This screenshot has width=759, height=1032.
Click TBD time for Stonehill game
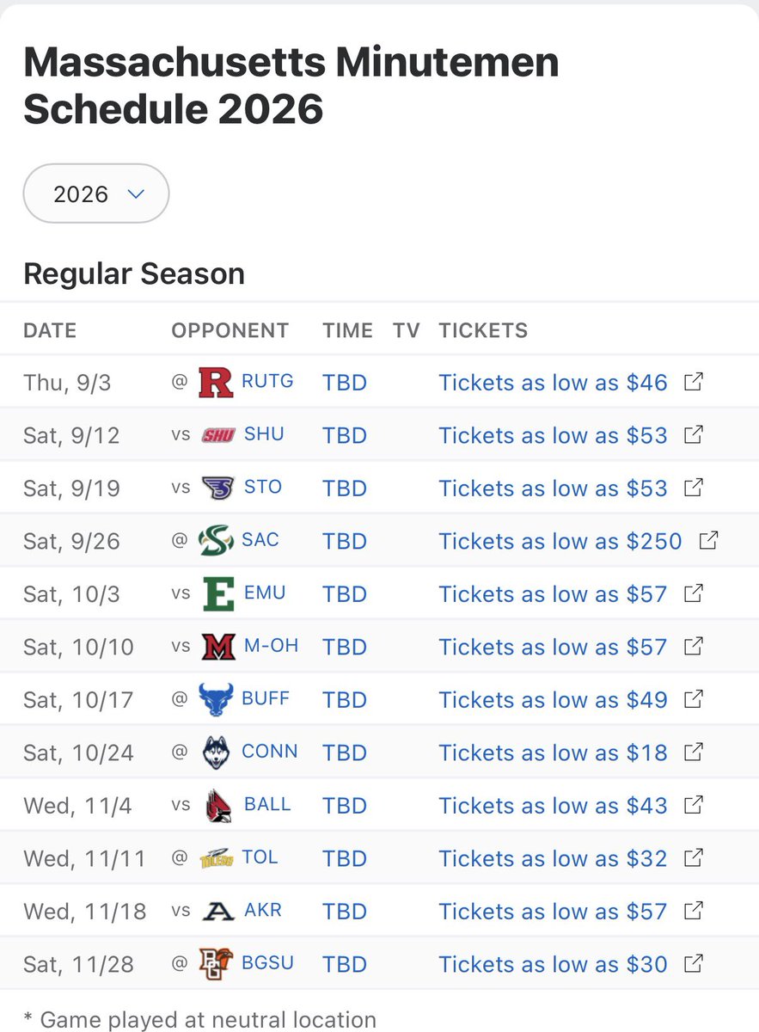345,488
